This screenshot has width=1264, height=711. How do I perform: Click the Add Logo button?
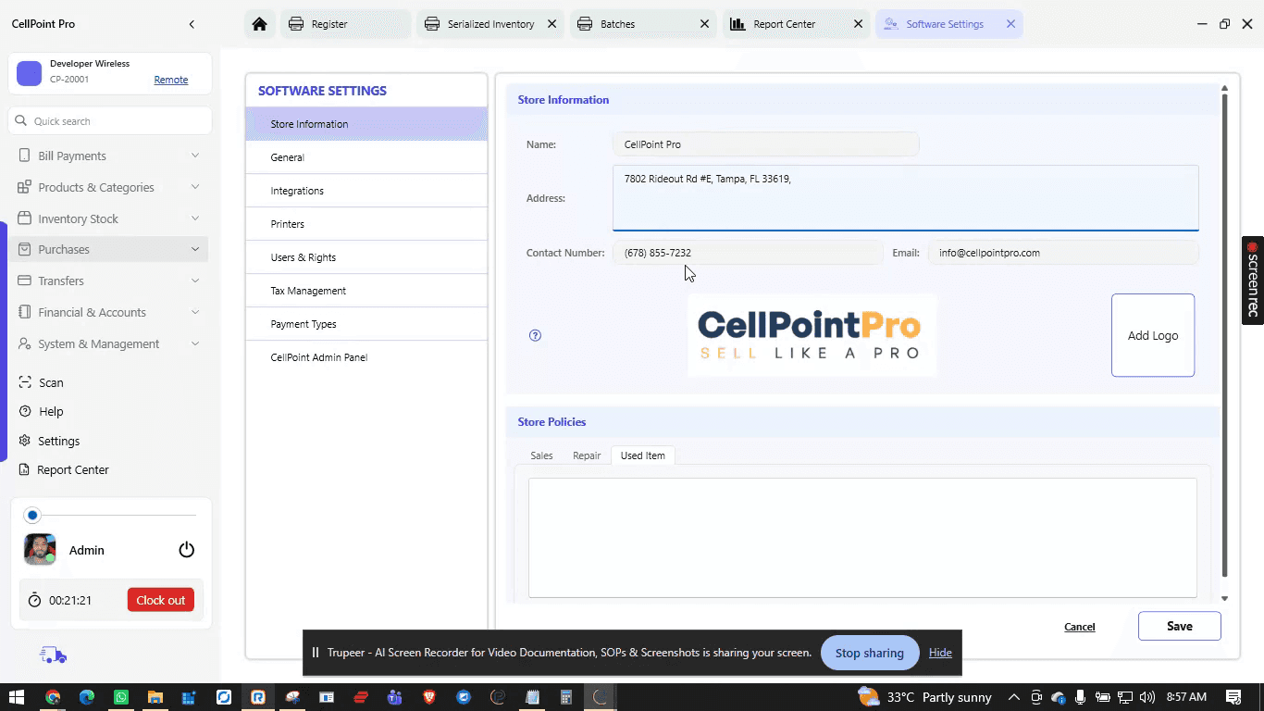[x=1153, y=335]
